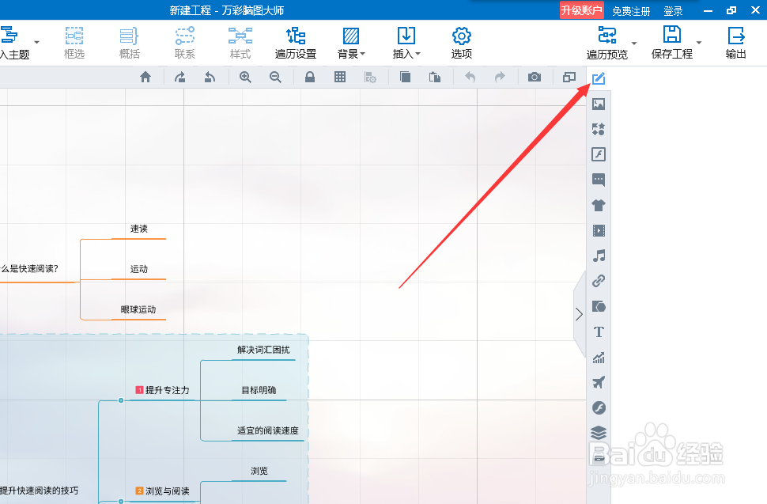767x504 pixels.
Task: Click the copy icon
Action: coord(405,77)
